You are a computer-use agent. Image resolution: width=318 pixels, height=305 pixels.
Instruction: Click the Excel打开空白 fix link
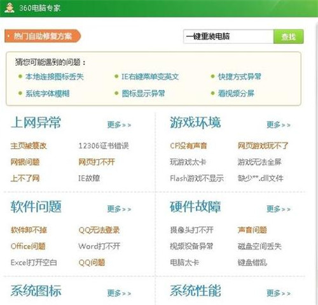(34, 262)
